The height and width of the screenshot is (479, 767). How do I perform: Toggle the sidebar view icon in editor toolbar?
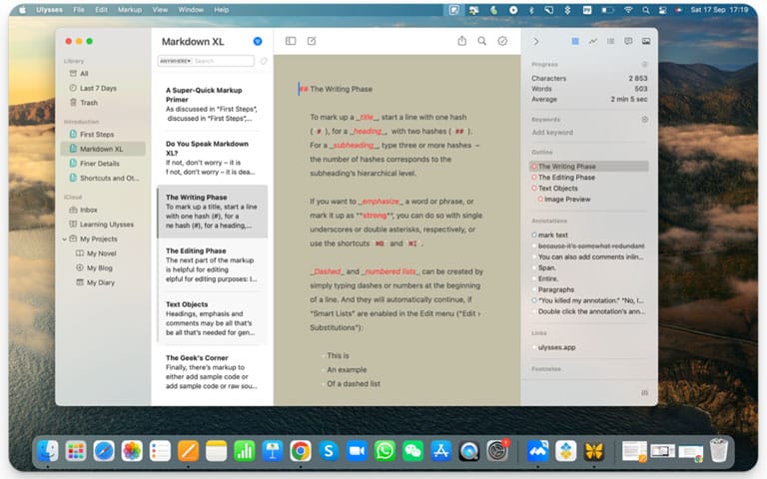(x=291, y=41)
